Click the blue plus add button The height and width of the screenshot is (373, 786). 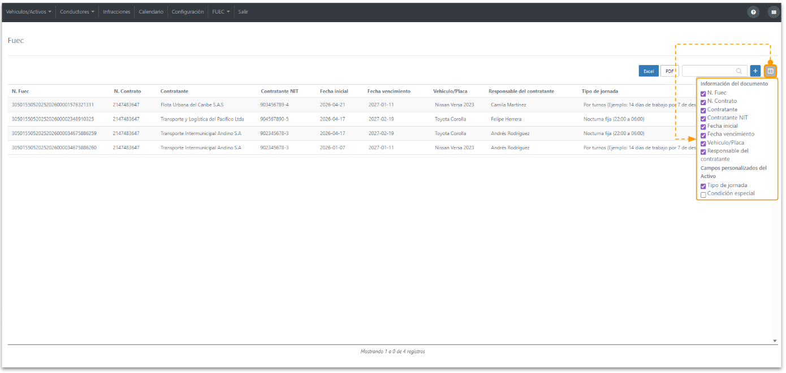[x=755, y=71]
